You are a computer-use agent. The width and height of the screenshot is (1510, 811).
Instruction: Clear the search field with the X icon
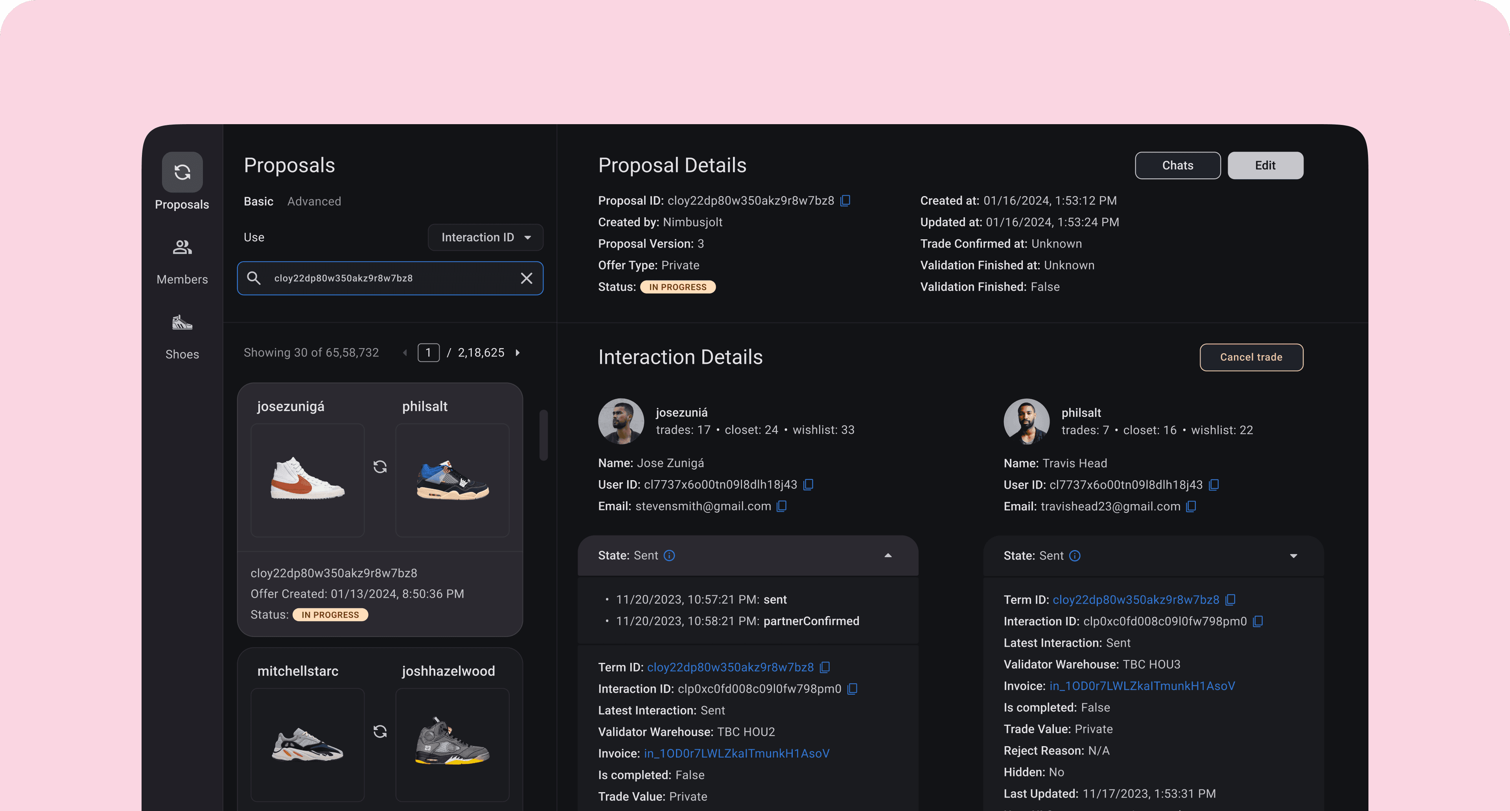pos(526,278)
